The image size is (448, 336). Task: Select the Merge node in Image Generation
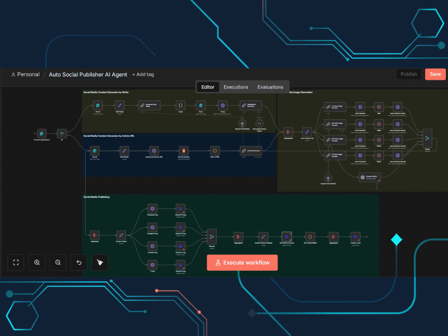point(427,138)
